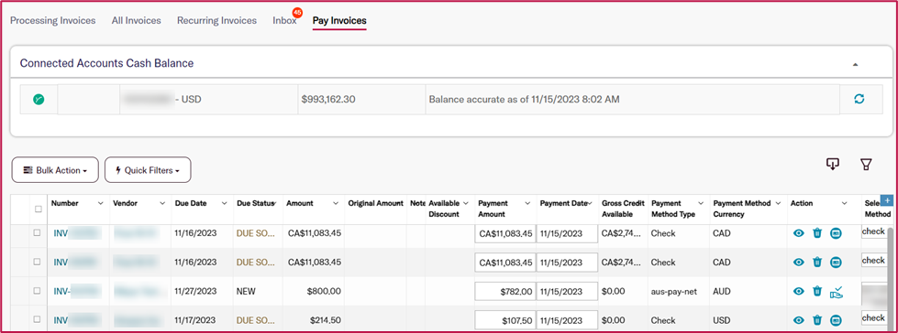Add a column using the blue plus icon
This screenshot has width=898, height=333.
point(887,200)
